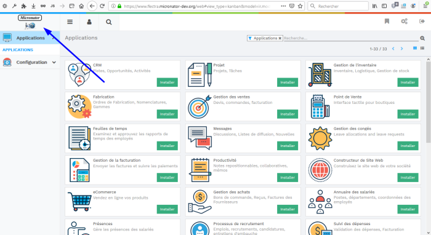Viewport: 431px width, 235px height.
Task: Click the Projet document-and-pen icon
Action: coord(200,74)
